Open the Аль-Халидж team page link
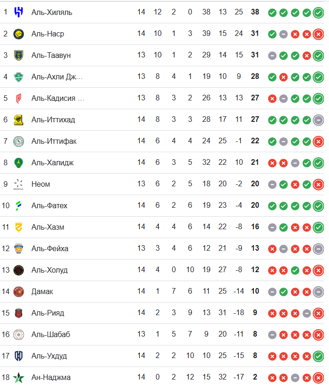This screenshot has width=329, height=387. pos(53,162)
